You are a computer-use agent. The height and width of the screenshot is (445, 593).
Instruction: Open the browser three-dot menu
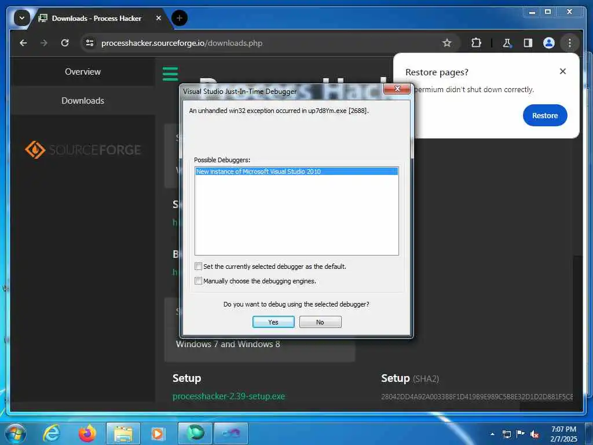[570, 43]
